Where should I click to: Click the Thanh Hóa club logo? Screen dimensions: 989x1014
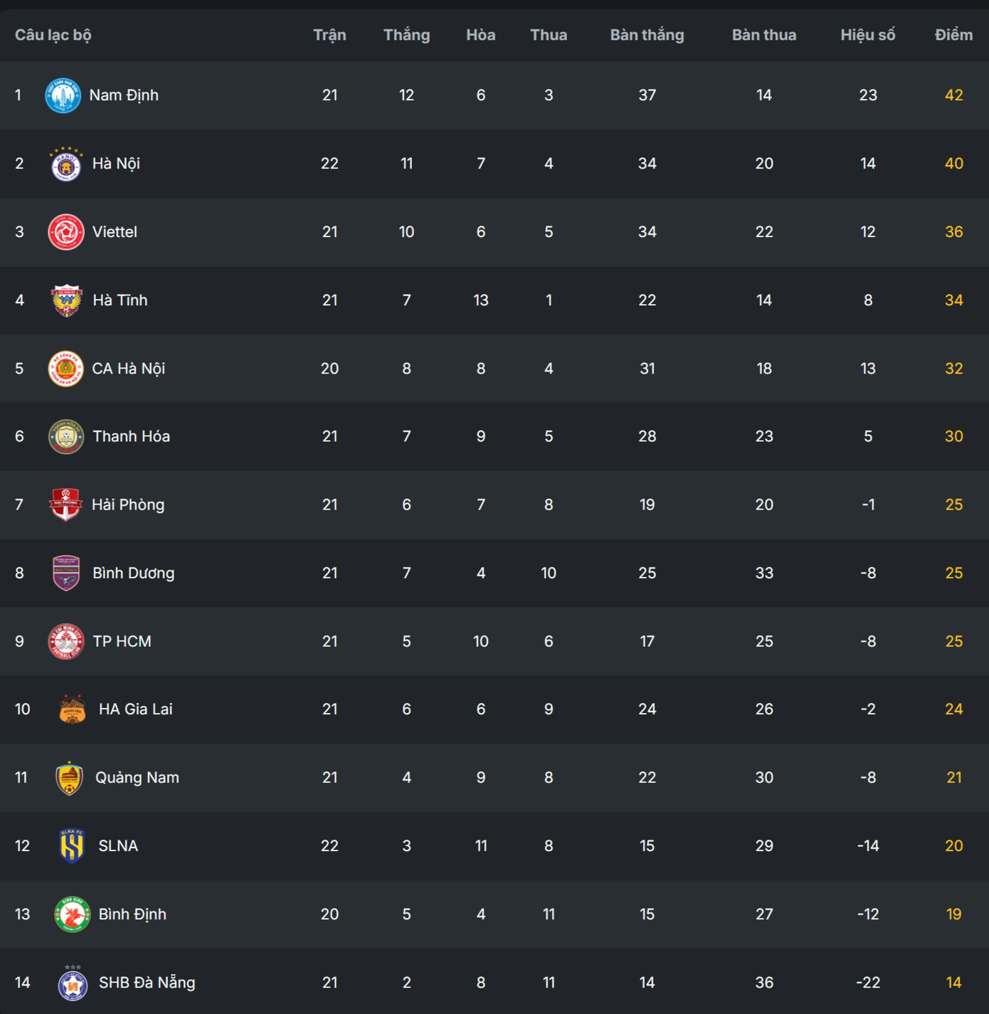coord(65,437)
